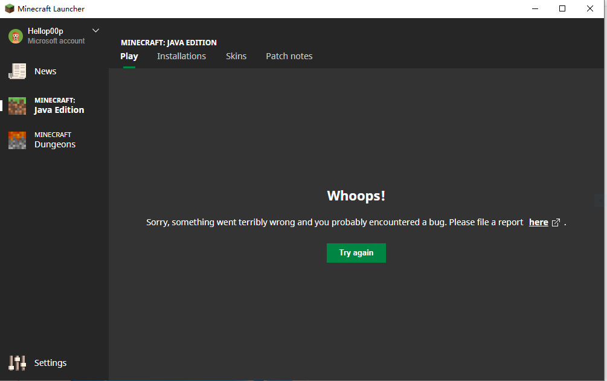Click the News label in sidebar
This screenshot has height=381, width=607.
pyautogui.click(x=45, y=71)
